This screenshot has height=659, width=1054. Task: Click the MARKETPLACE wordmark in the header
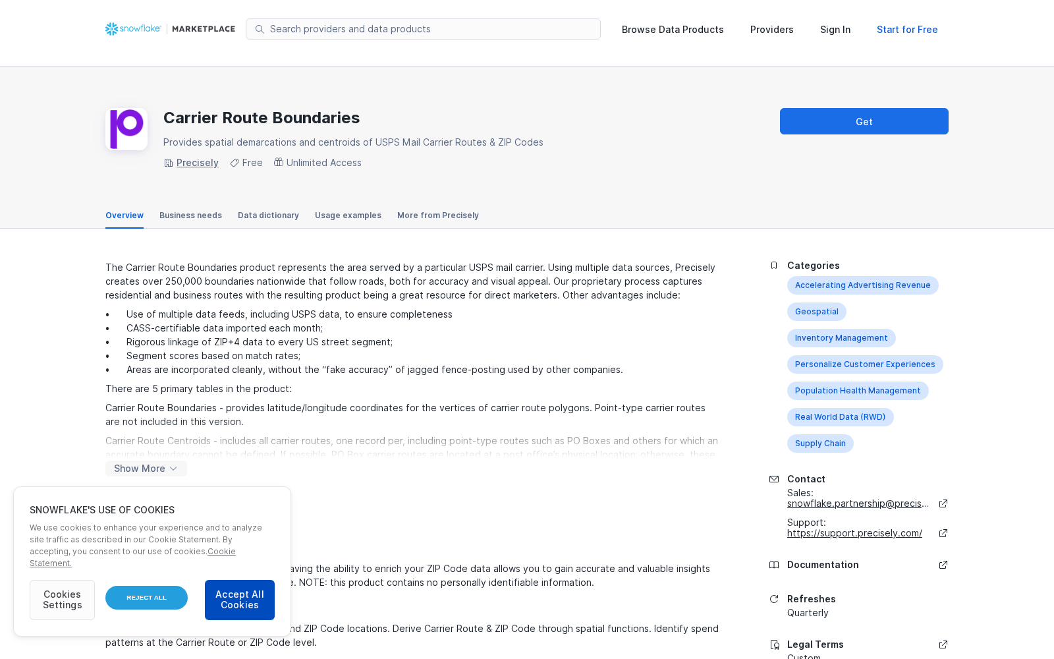204,29
